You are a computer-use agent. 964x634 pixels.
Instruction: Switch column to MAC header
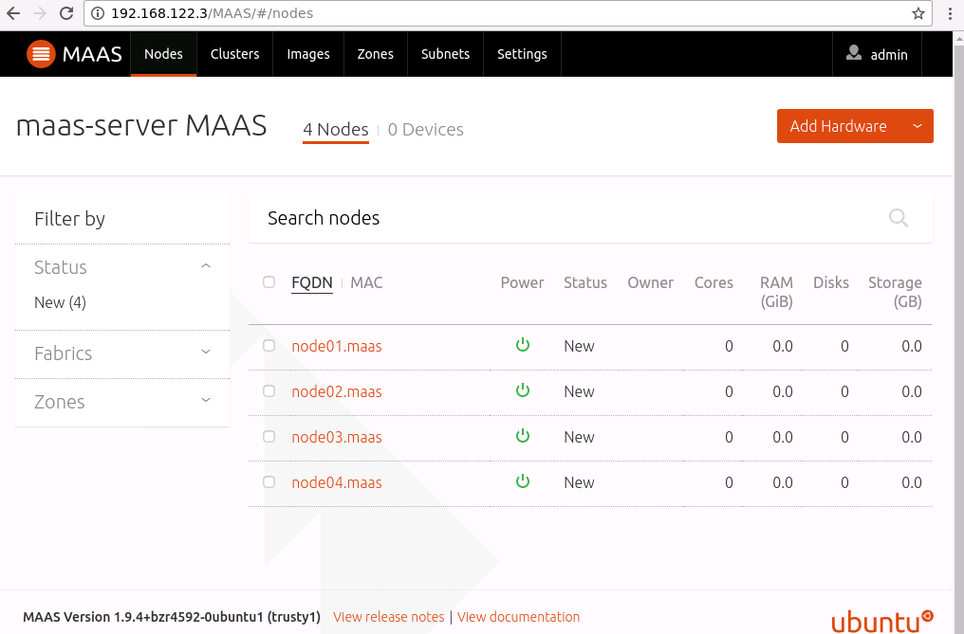point(366,282)
